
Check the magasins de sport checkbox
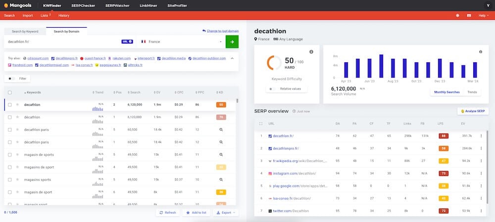(x=10, y=167)
